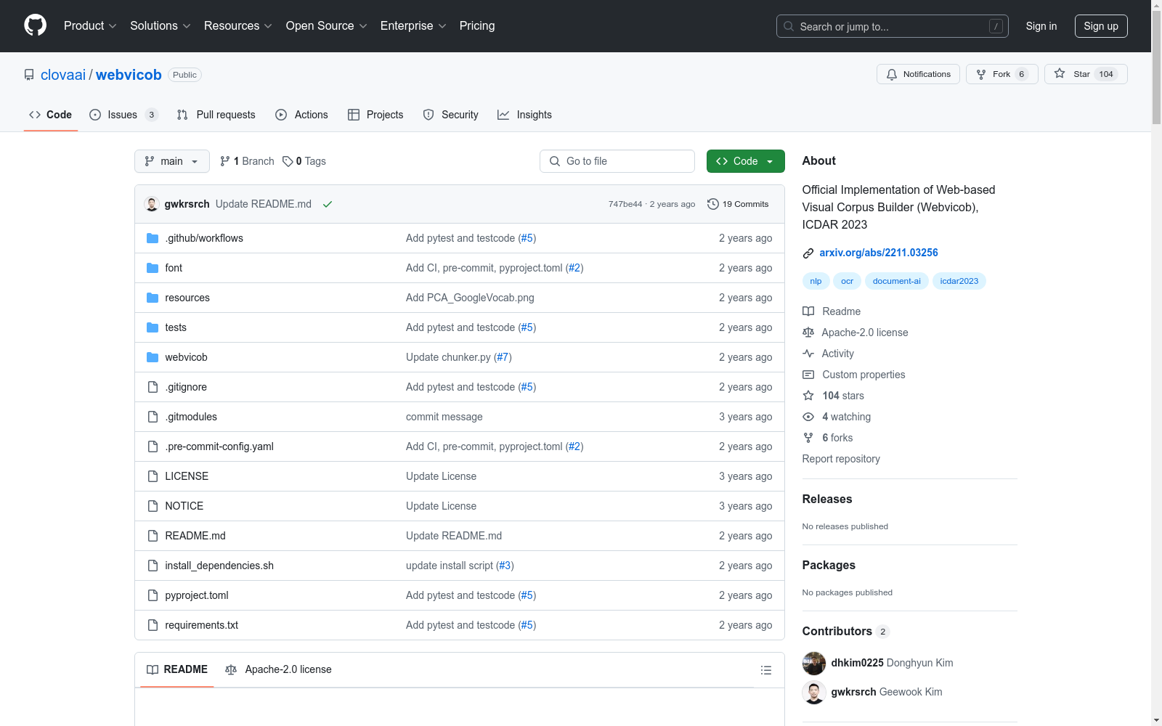Click Report repository link

point(841,459)
